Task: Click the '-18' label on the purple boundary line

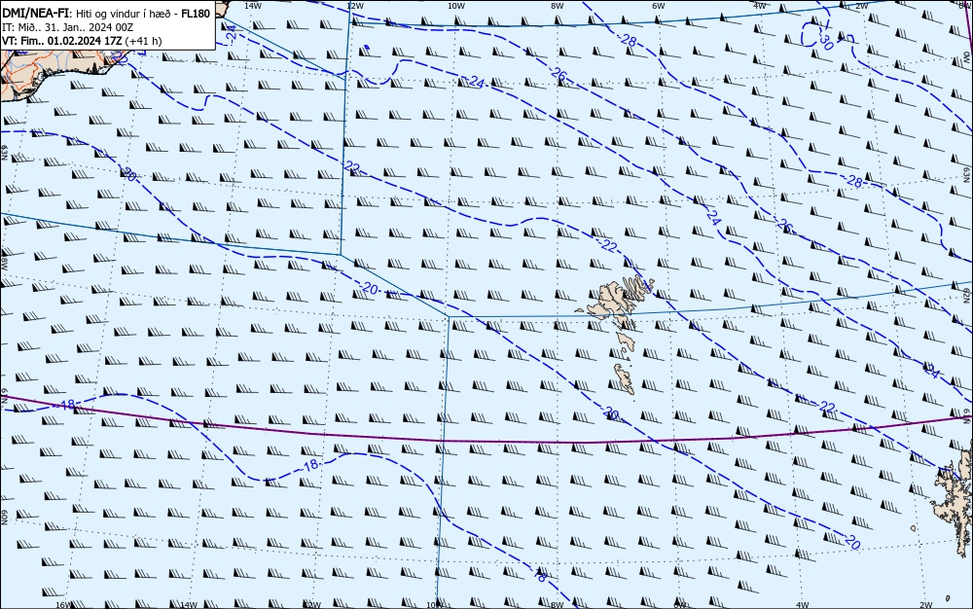Action: (x=66, y=405)
